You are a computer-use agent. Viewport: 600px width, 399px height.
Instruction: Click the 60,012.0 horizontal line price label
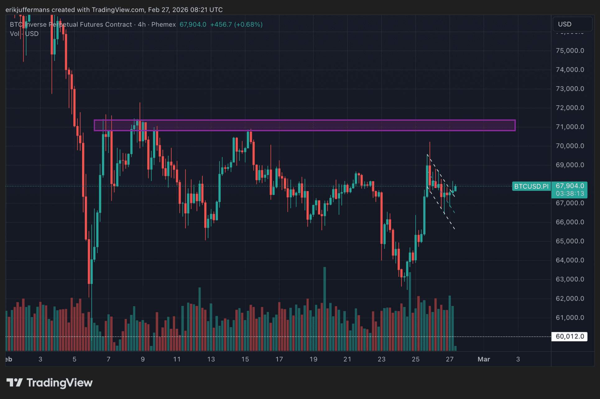pyautogui.click(x=569, y=336)
